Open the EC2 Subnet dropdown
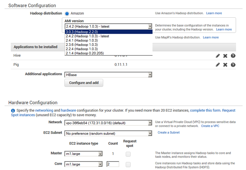Viewport: 246px width, 170px height. point(108,133)
